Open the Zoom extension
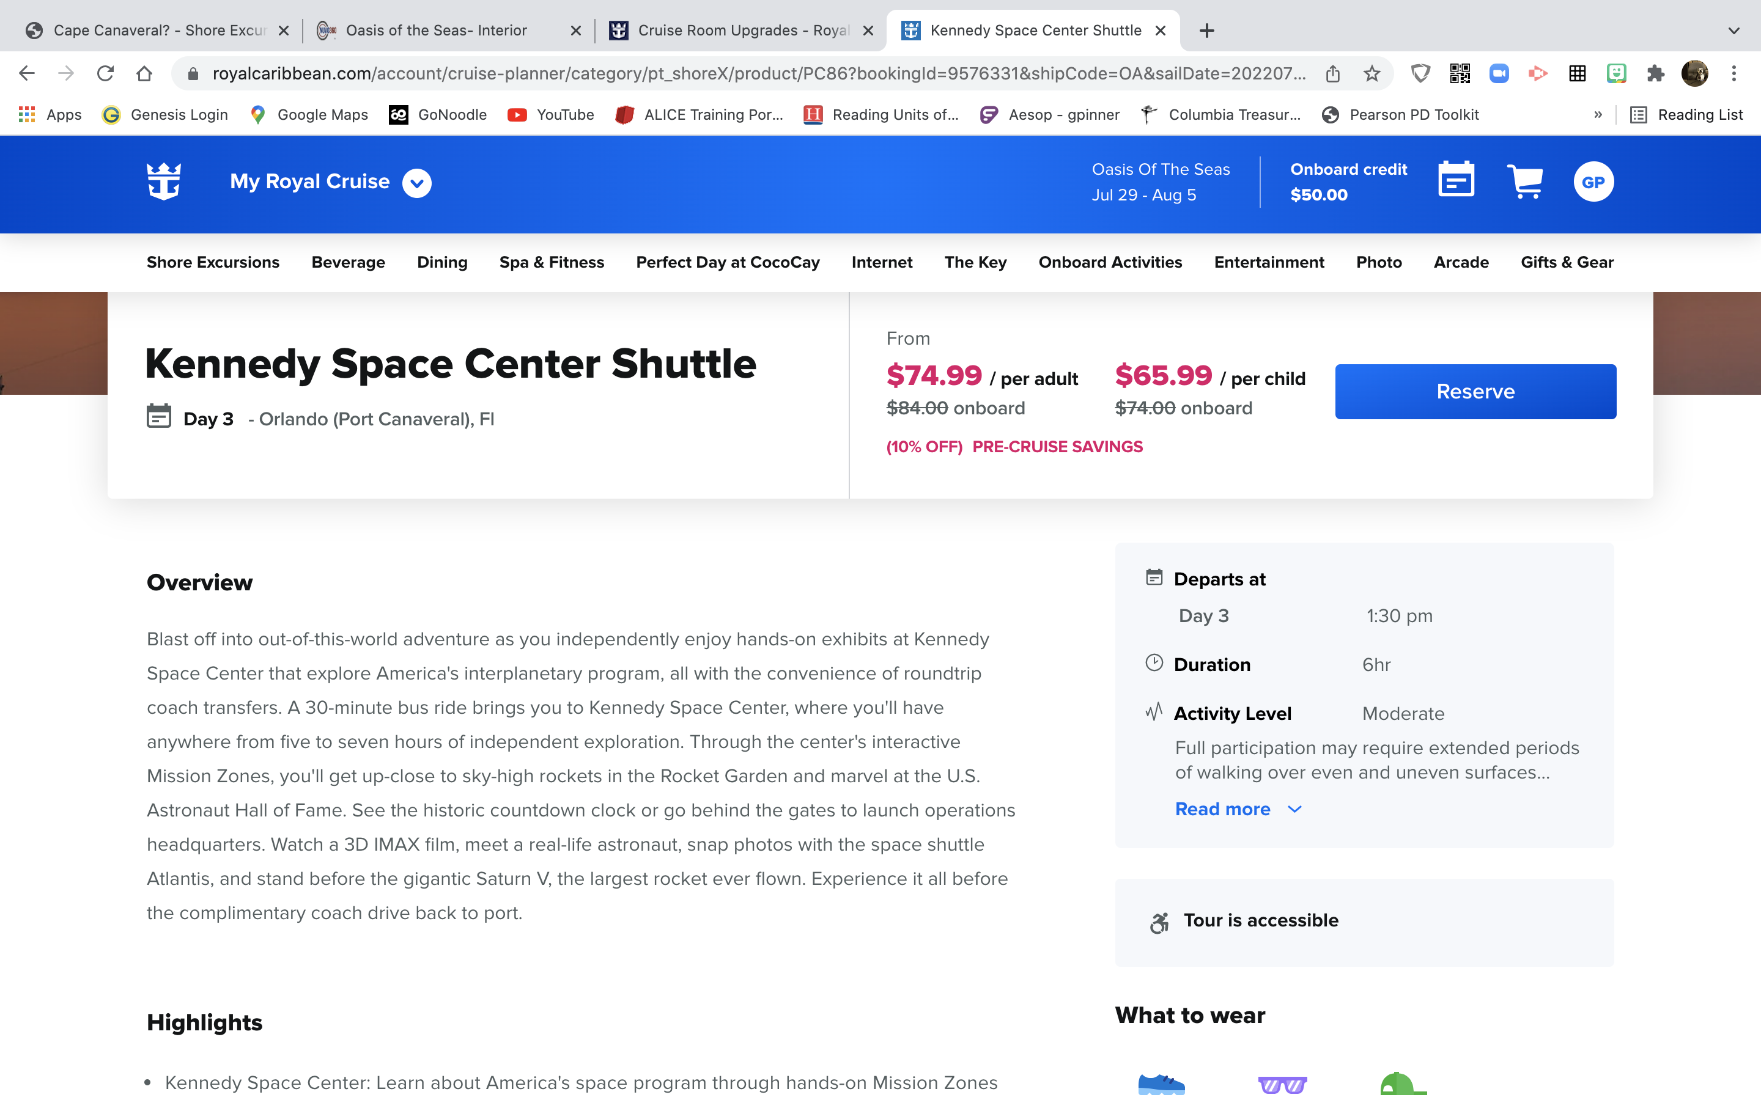This screenshot has height=1100, width=1761. (1499, 73)
